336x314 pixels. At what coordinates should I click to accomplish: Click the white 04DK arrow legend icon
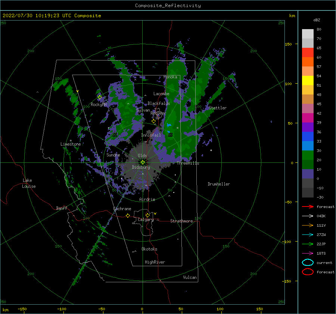(308, 216)
